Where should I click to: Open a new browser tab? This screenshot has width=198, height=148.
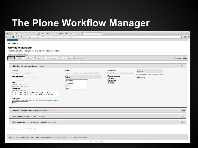104,34
